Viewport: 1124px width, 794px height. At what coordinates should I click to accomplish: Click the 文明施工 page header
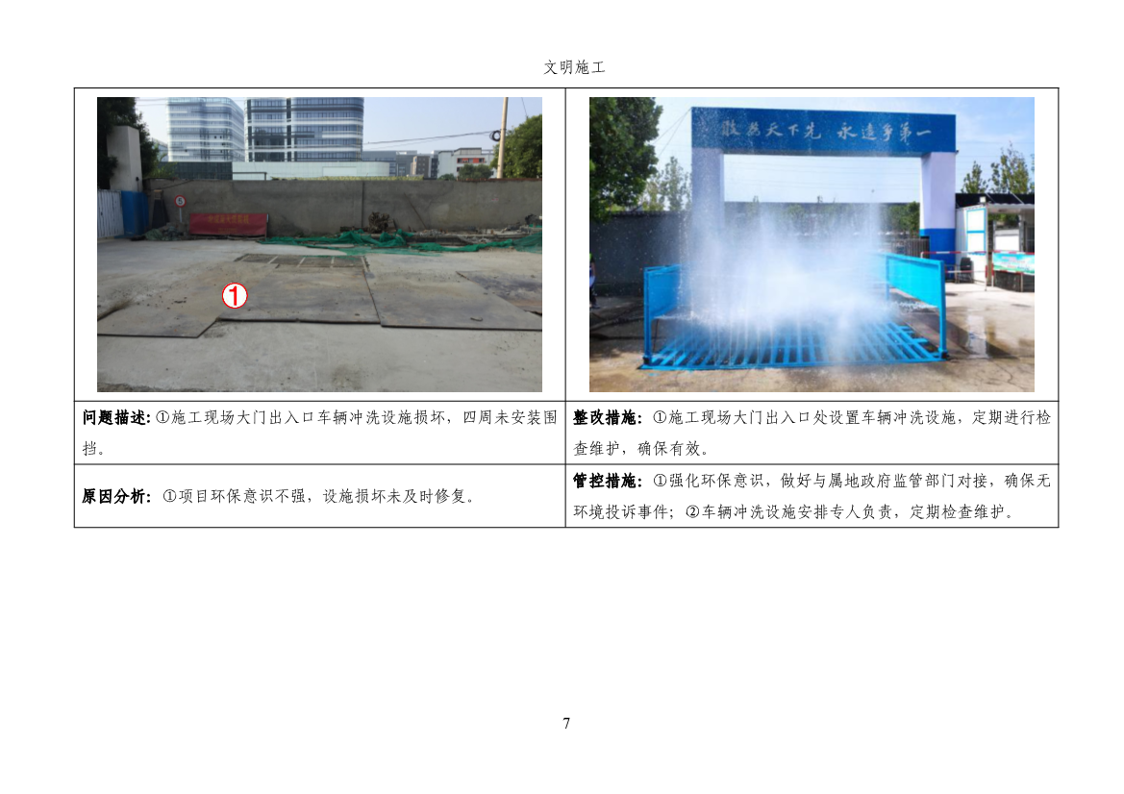pos(574,67)
